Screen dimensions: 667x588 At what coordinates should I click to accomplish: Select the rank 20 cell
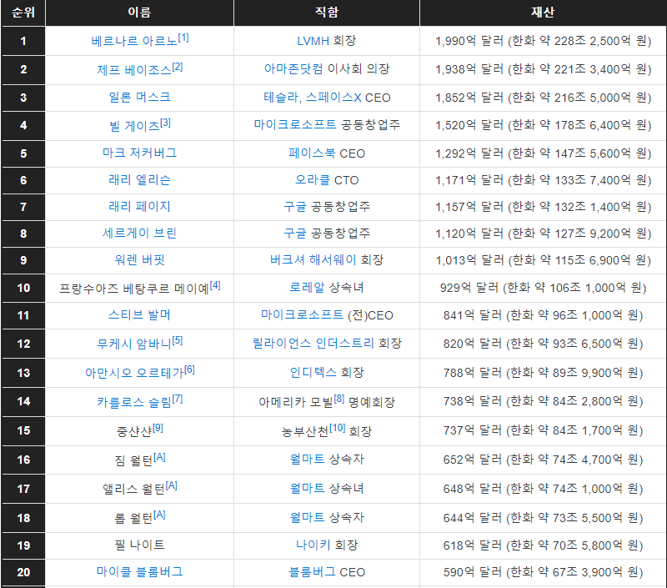(x=23, y=572)
